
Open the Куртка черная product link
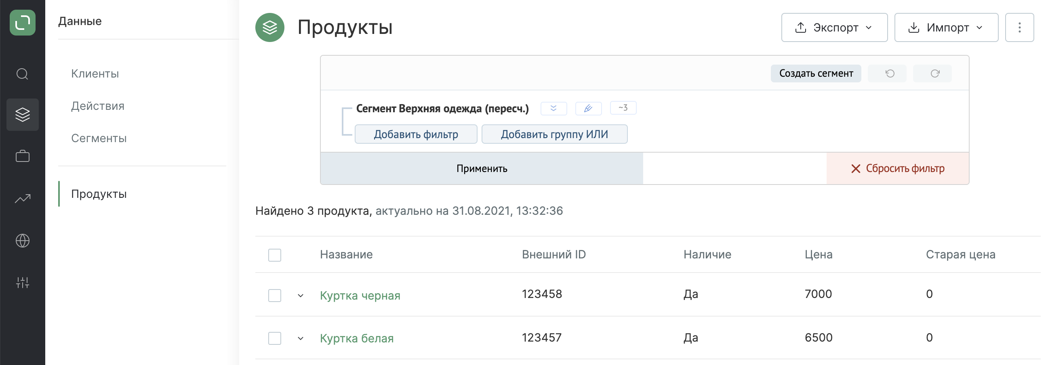(x=360, y=296)
